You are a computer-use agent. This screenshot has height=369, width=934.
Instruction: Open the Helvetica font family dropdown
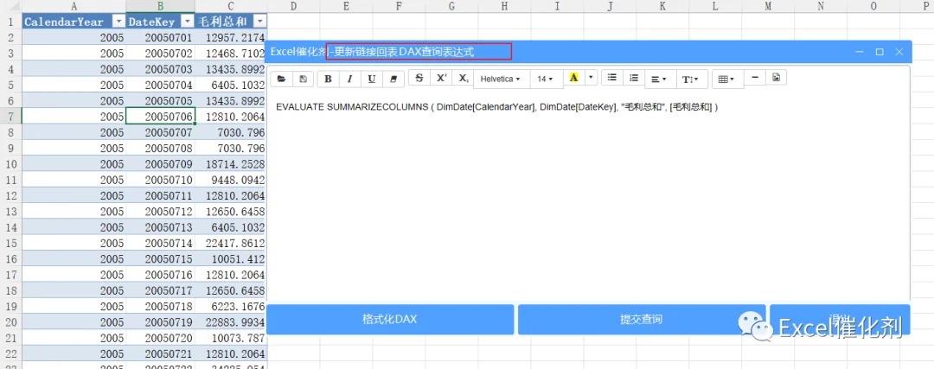coord(501,79)
